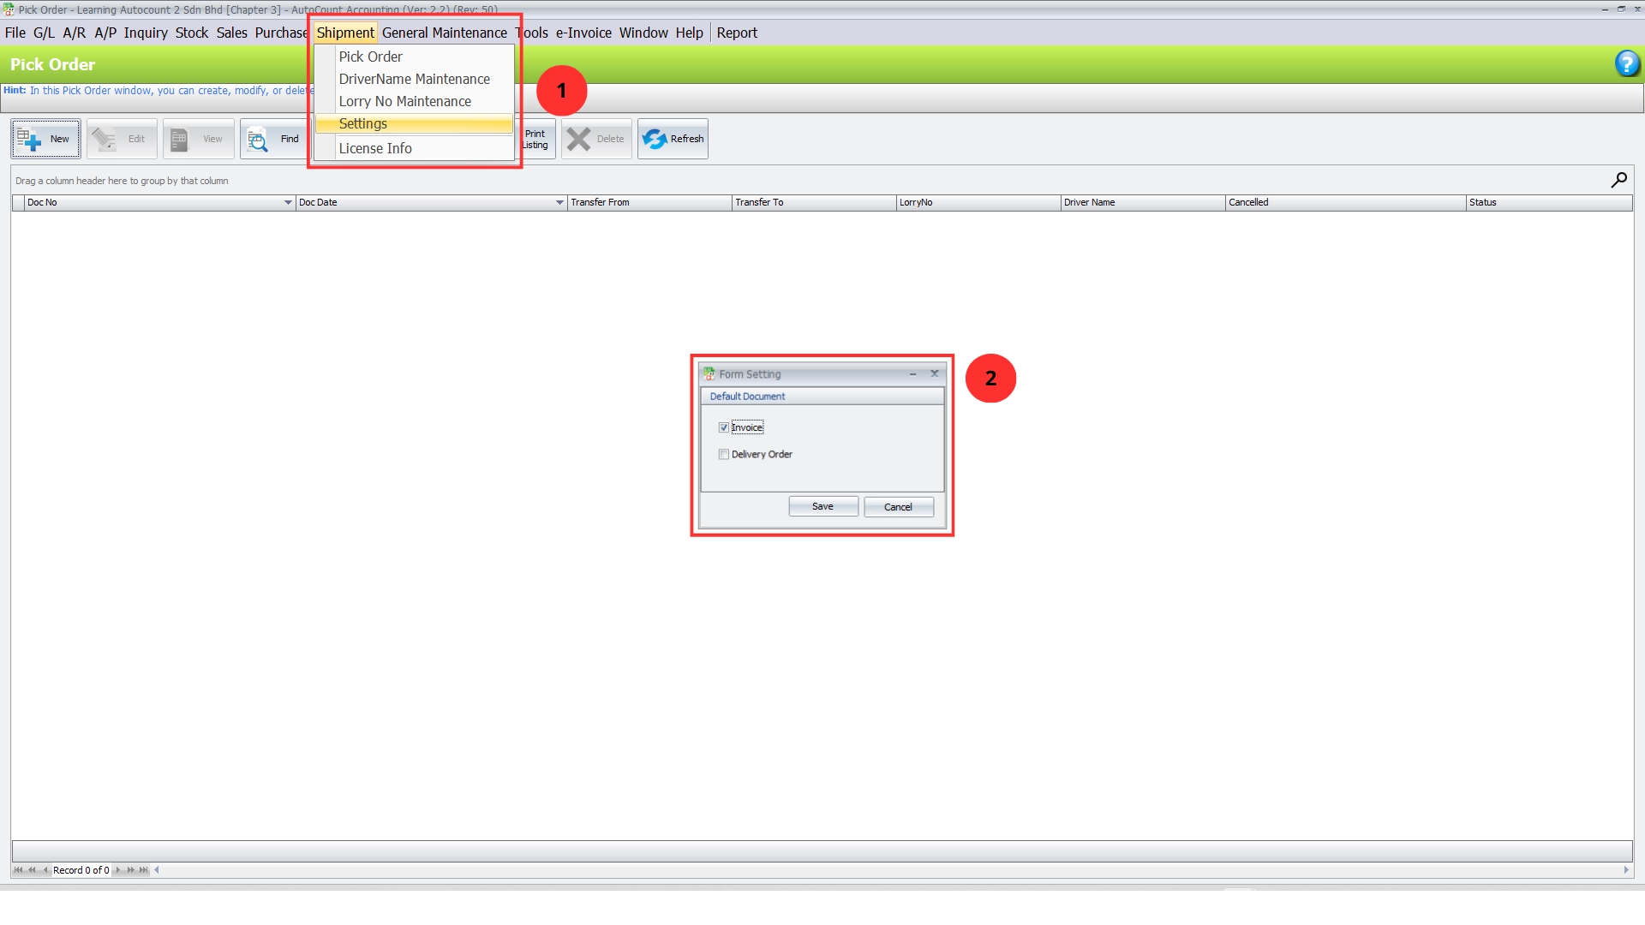The width and height of the screenshot is (1645, 925).
Task: Sort by Driver Name column header
Action: click(x=1143, y=203)
